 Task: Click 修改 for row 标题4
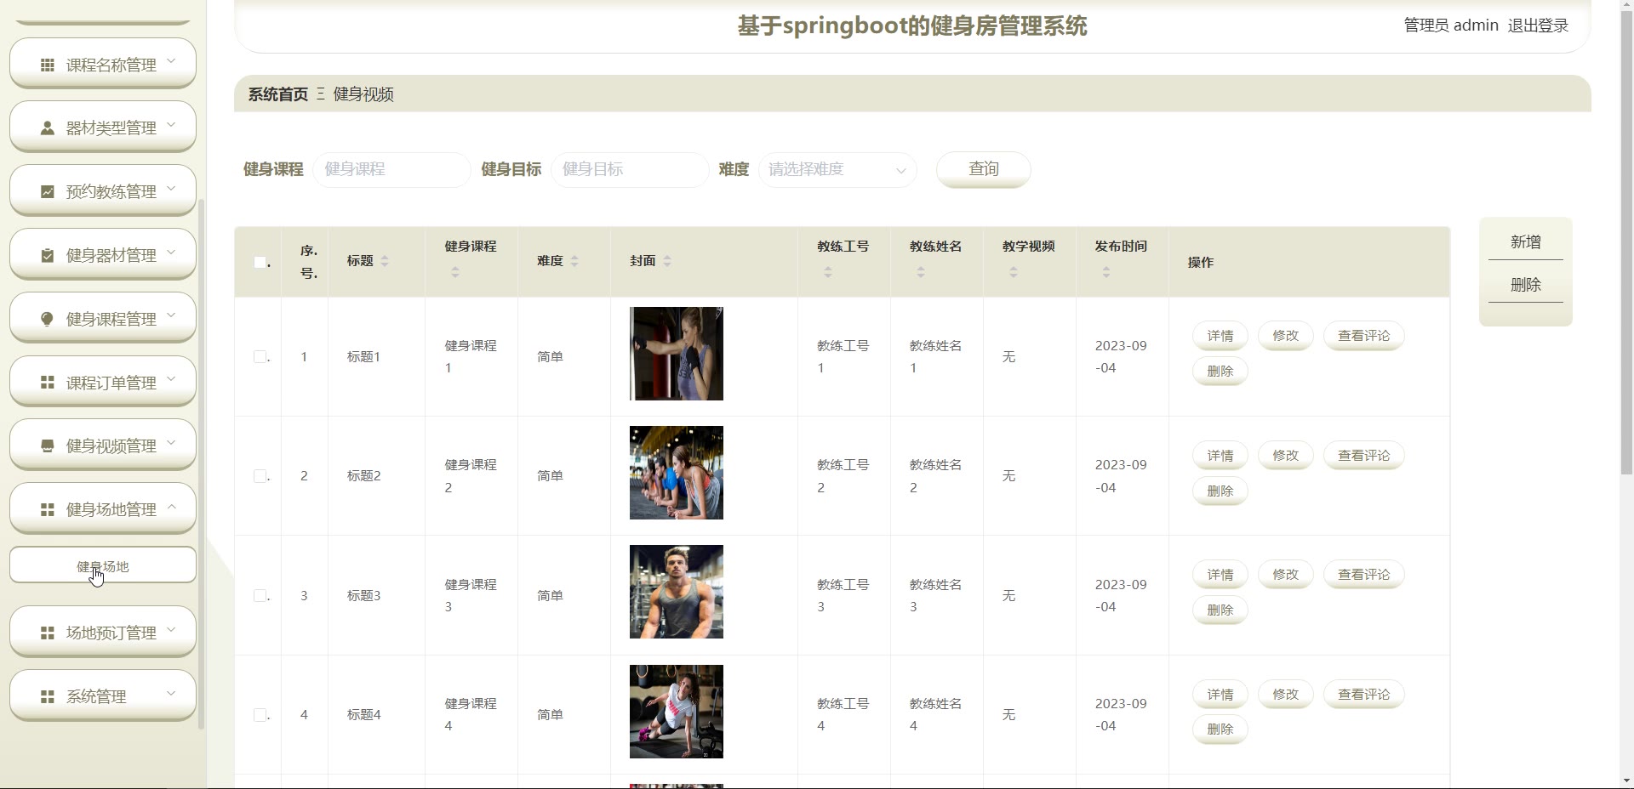1286,695
